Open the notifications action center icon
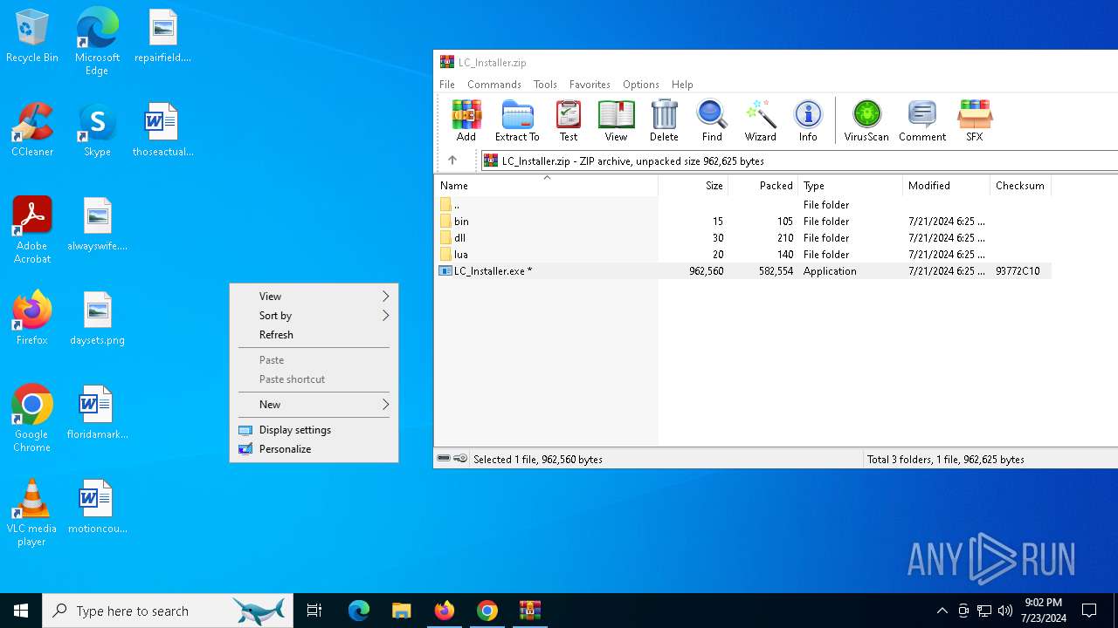This screenshot has width=1118, height=628. [x=1089, y=611]
